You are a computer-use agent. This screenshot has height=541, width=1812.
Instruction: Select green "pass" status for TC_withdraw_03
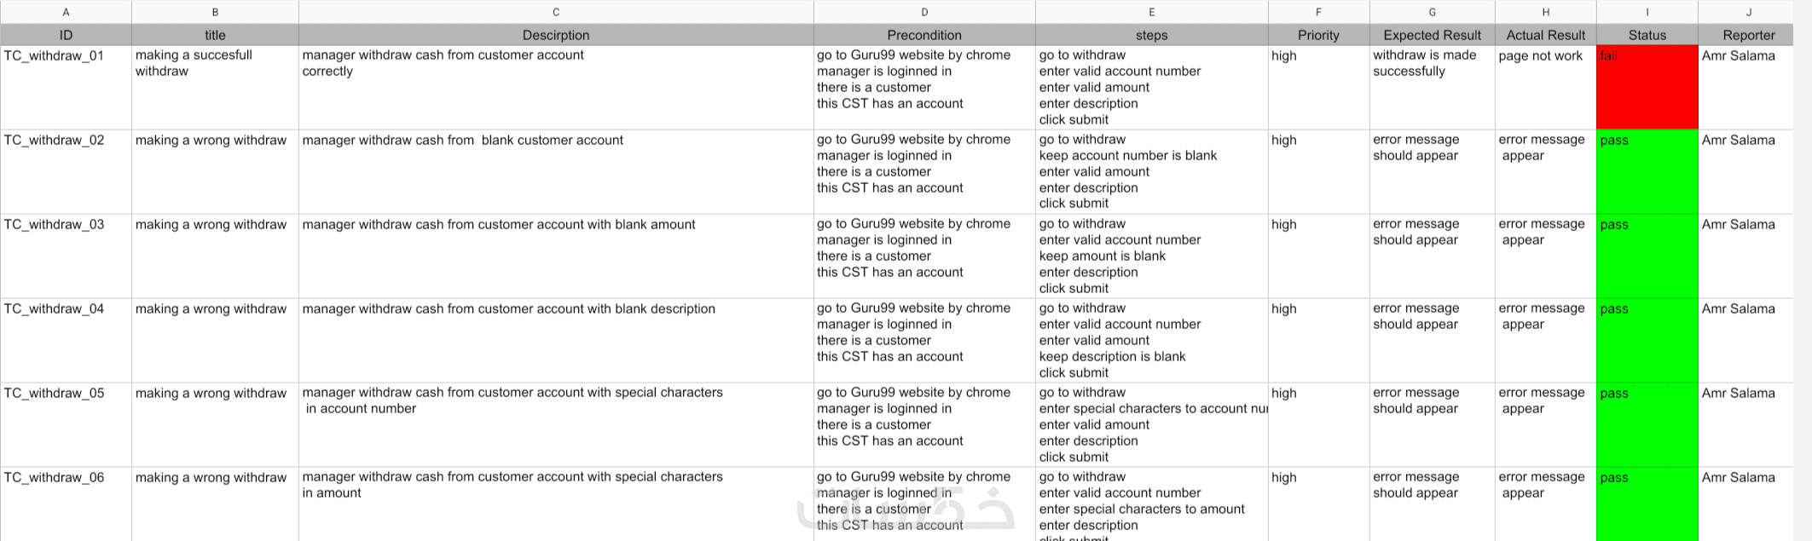pos(1647,256)
